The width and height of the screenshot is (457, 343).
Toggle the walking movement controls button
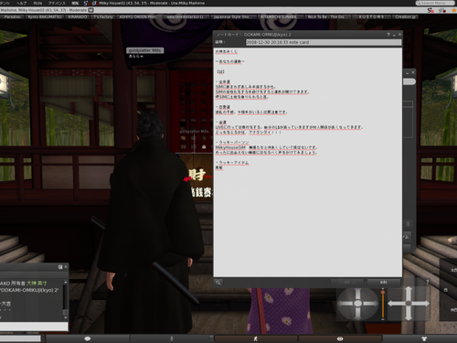click(x=256, y=338)
